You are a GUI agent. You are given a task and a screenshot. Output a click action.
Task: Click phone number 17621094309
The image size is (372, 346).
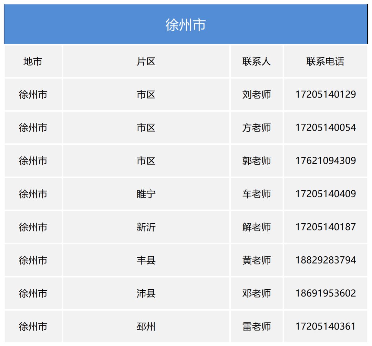pyautogui.click(x=325, y=160)
